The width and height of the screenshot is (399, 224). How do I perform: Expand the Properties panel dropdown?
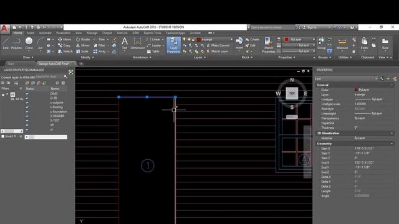[x=287, y=57]
